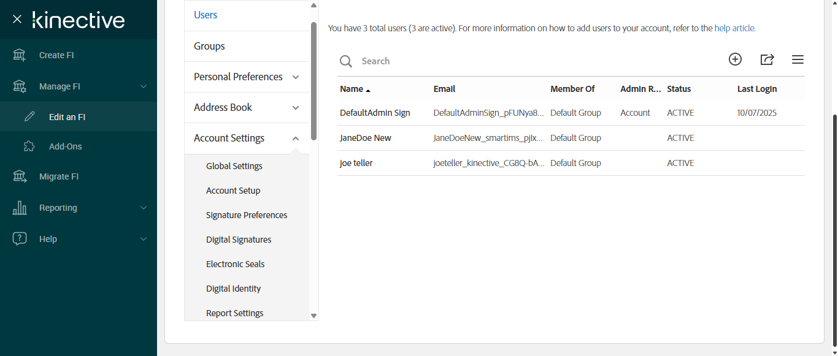The width and height of the screenshot is (838, 356).
Task: Click the Reporting bar chart icon
Action: (20, 208)
